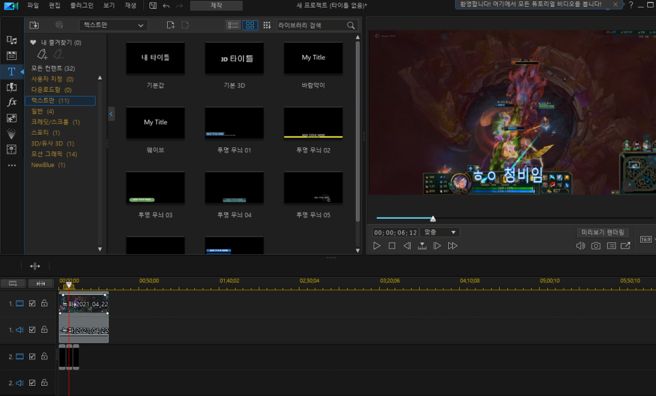The image size is (656, 396).
Task: Open the Media Room icon in sidebar
Action: [12, 40]
